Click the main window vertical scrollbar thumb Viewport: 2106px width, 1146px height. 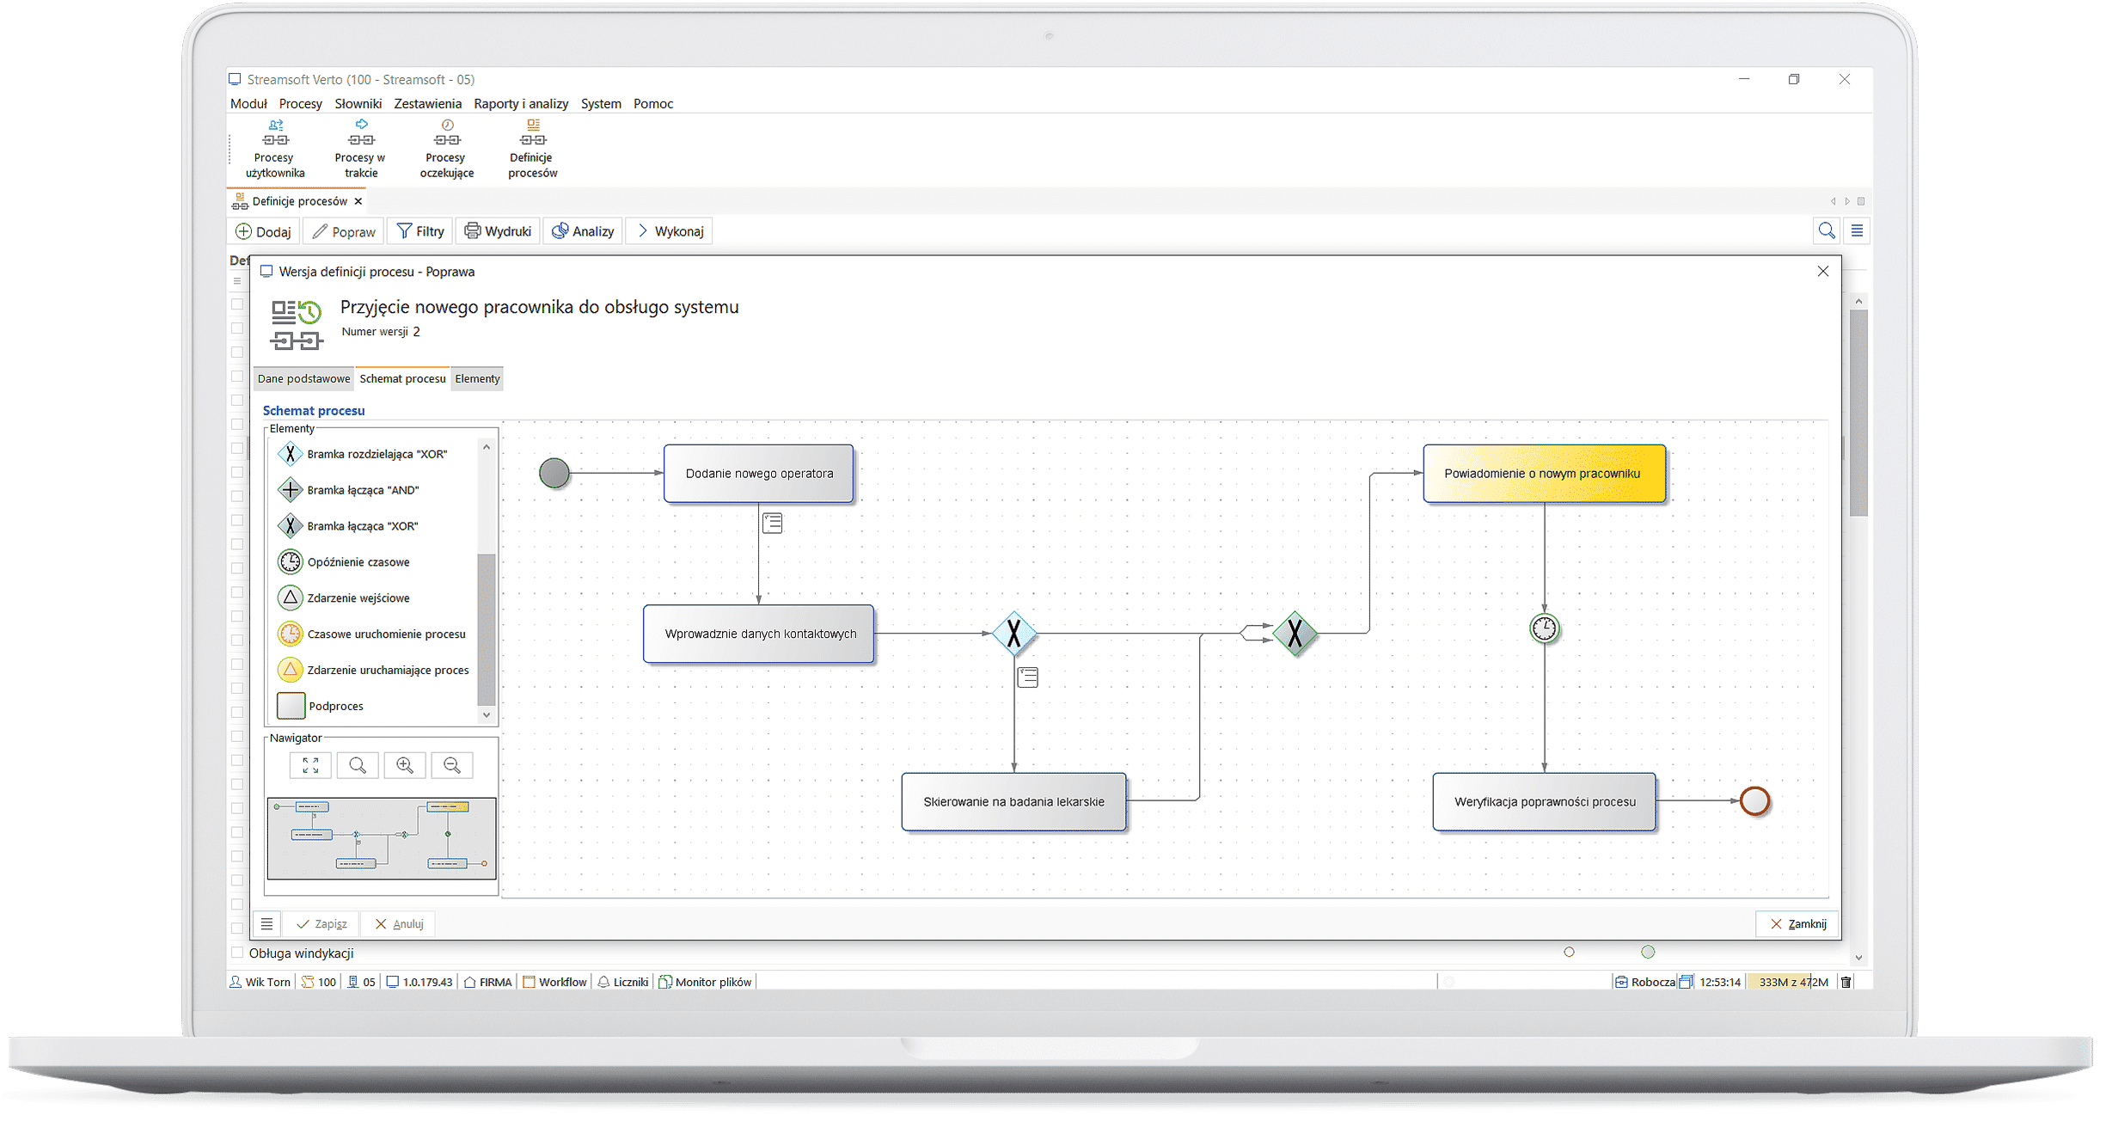click(1858, 413)
